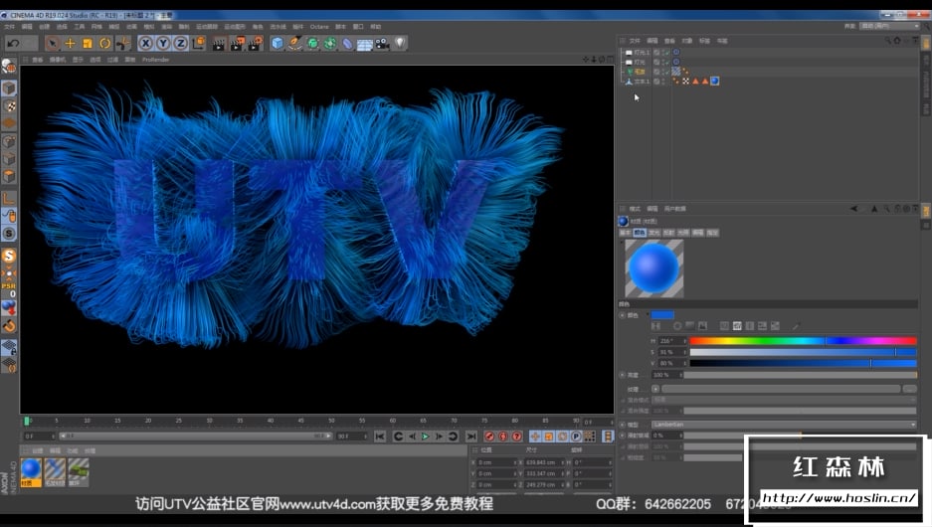932x527 pixels.
Task: Open the layout dropdown at top right
Action: [x=890, y=26]
